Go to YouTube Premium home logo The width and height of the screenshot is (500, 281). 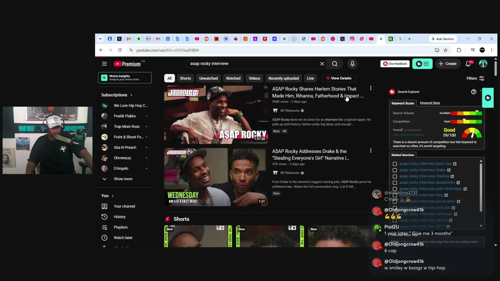127,64
